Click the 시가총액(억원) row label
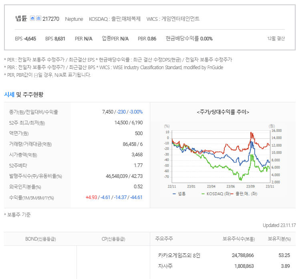The width and height of the screenshot is (296, 279). click(23, 155)
